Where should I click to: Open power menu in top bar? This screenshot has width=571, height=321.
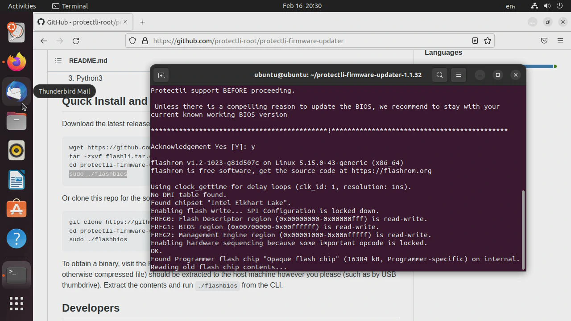pos(560,6)
